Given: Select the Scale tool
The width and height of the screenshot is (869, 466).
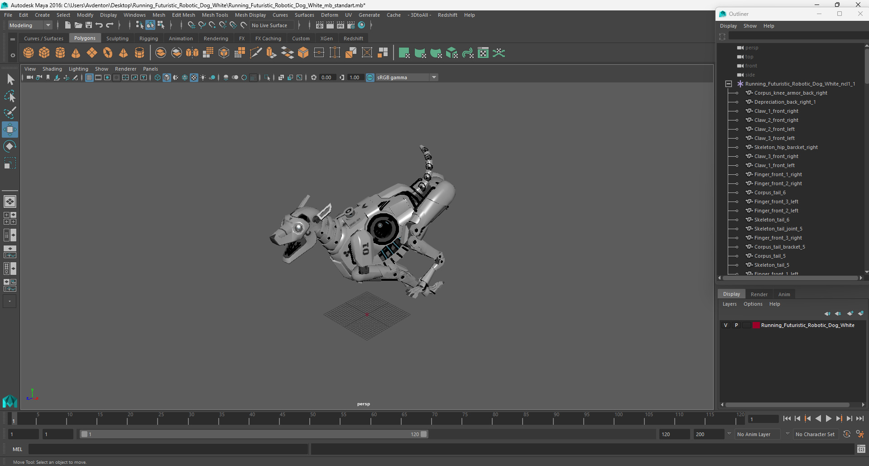Looking at the screenshot, I should pyautogui.click(x=10, y=163).
